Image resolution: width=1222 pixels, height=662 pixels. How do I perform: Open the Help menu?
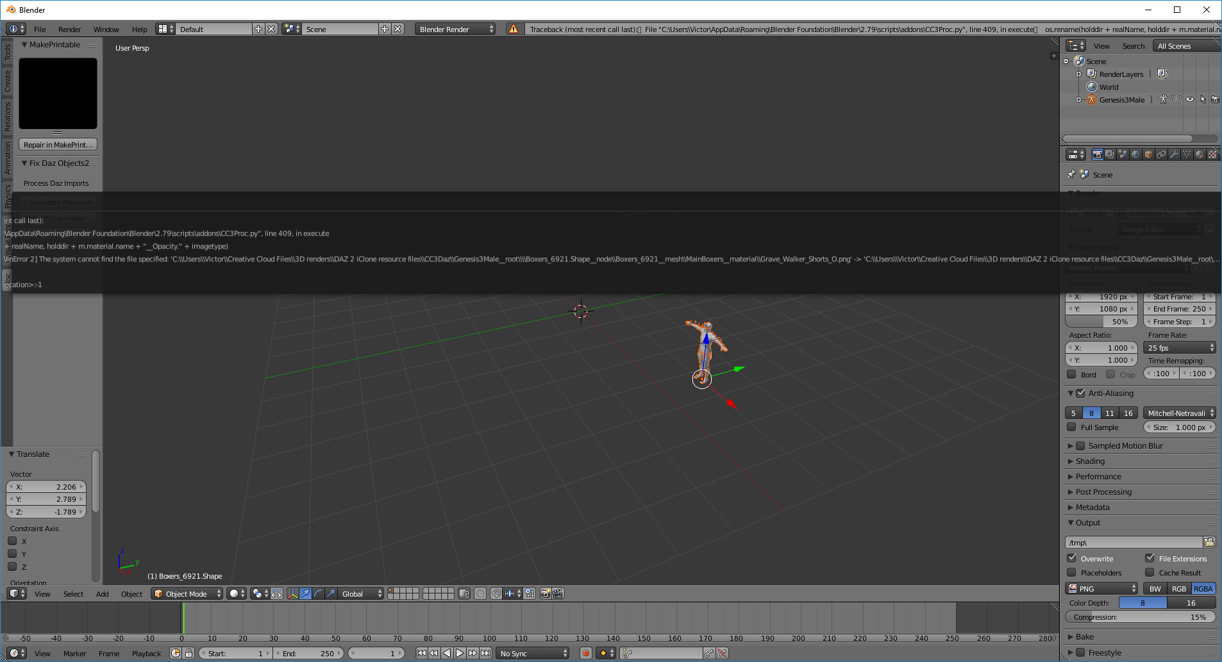[x=139, y=29]
